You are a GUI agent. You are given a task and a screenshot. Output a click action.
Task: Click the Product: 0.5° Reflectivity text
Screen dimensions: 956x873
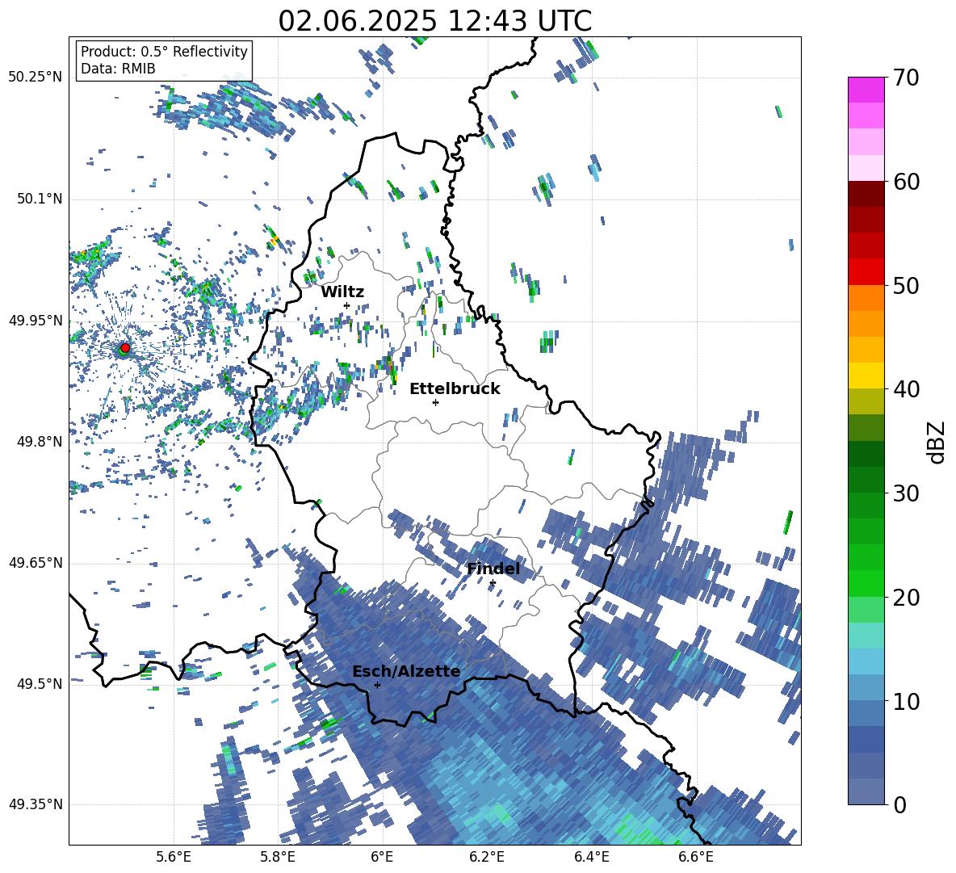(164, 51)
